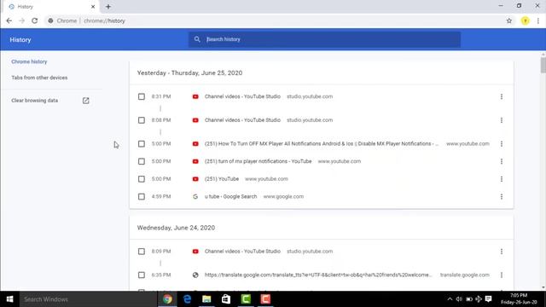Image resolution: width=546 pixels, height=307 pixels.
Task: Open the (251) YouTube history link
Action: click(222, 179)
